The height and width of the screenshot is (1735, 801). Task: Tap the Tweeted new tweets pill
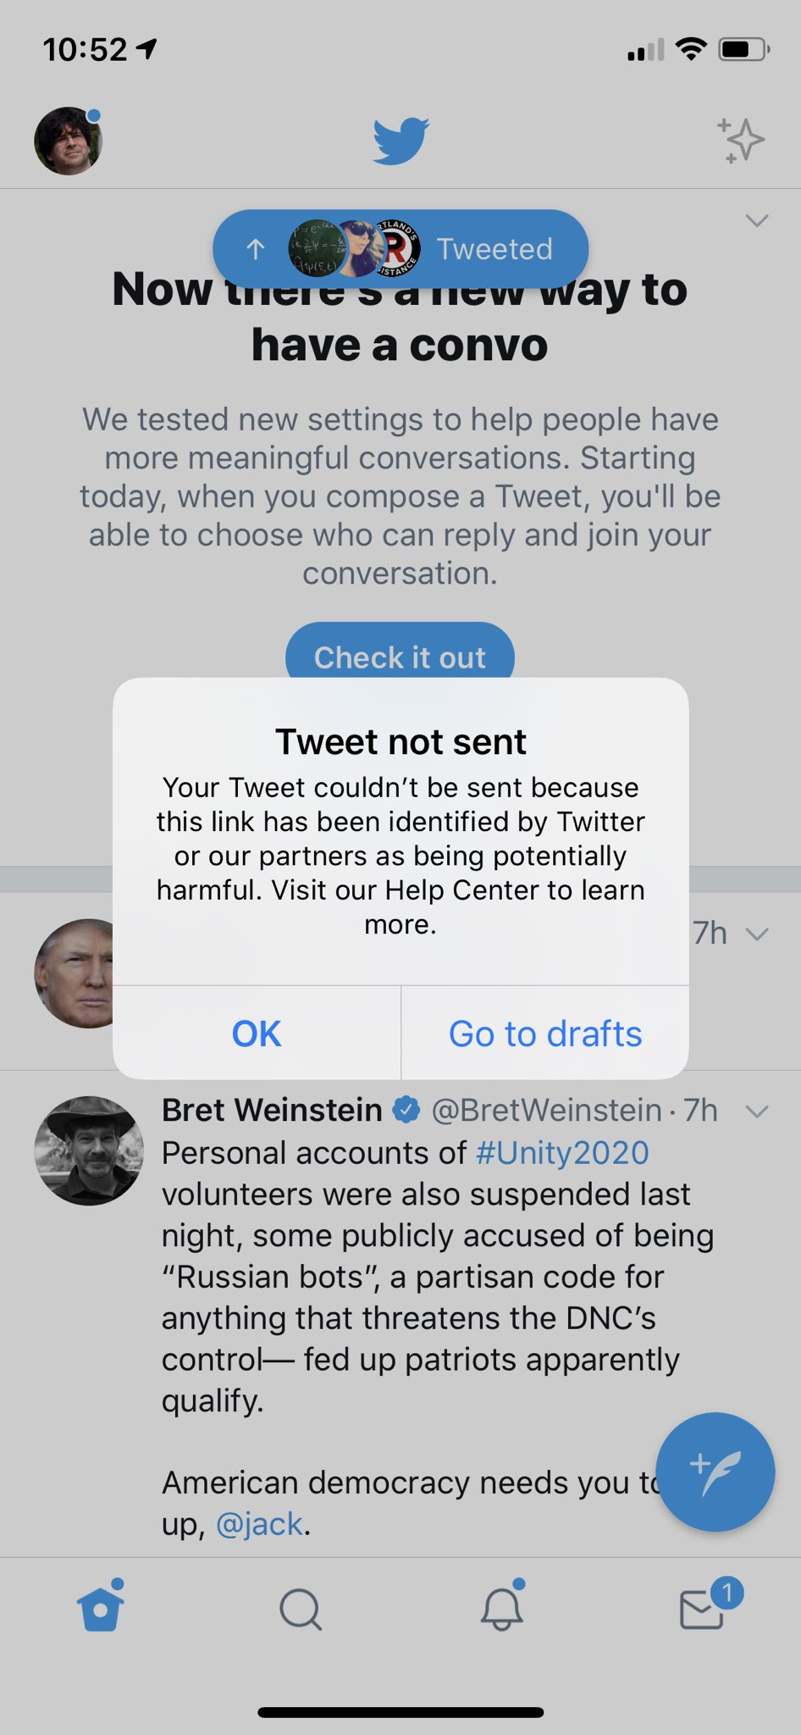pos(400,248)
